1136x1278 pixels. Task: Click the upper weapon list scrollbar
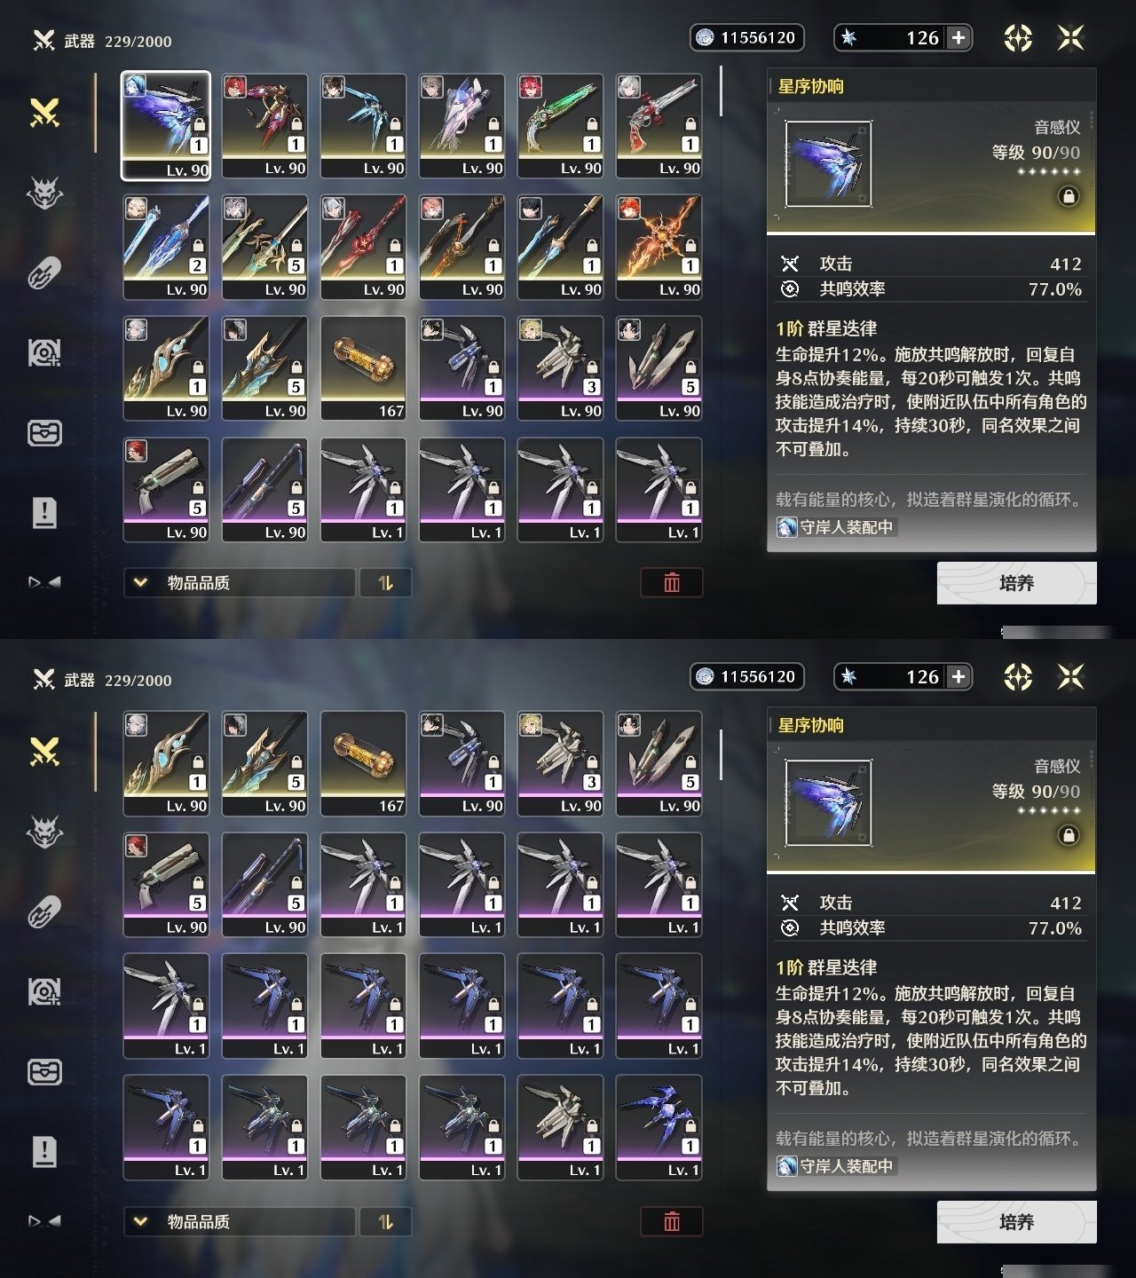[x=721, y=93]
